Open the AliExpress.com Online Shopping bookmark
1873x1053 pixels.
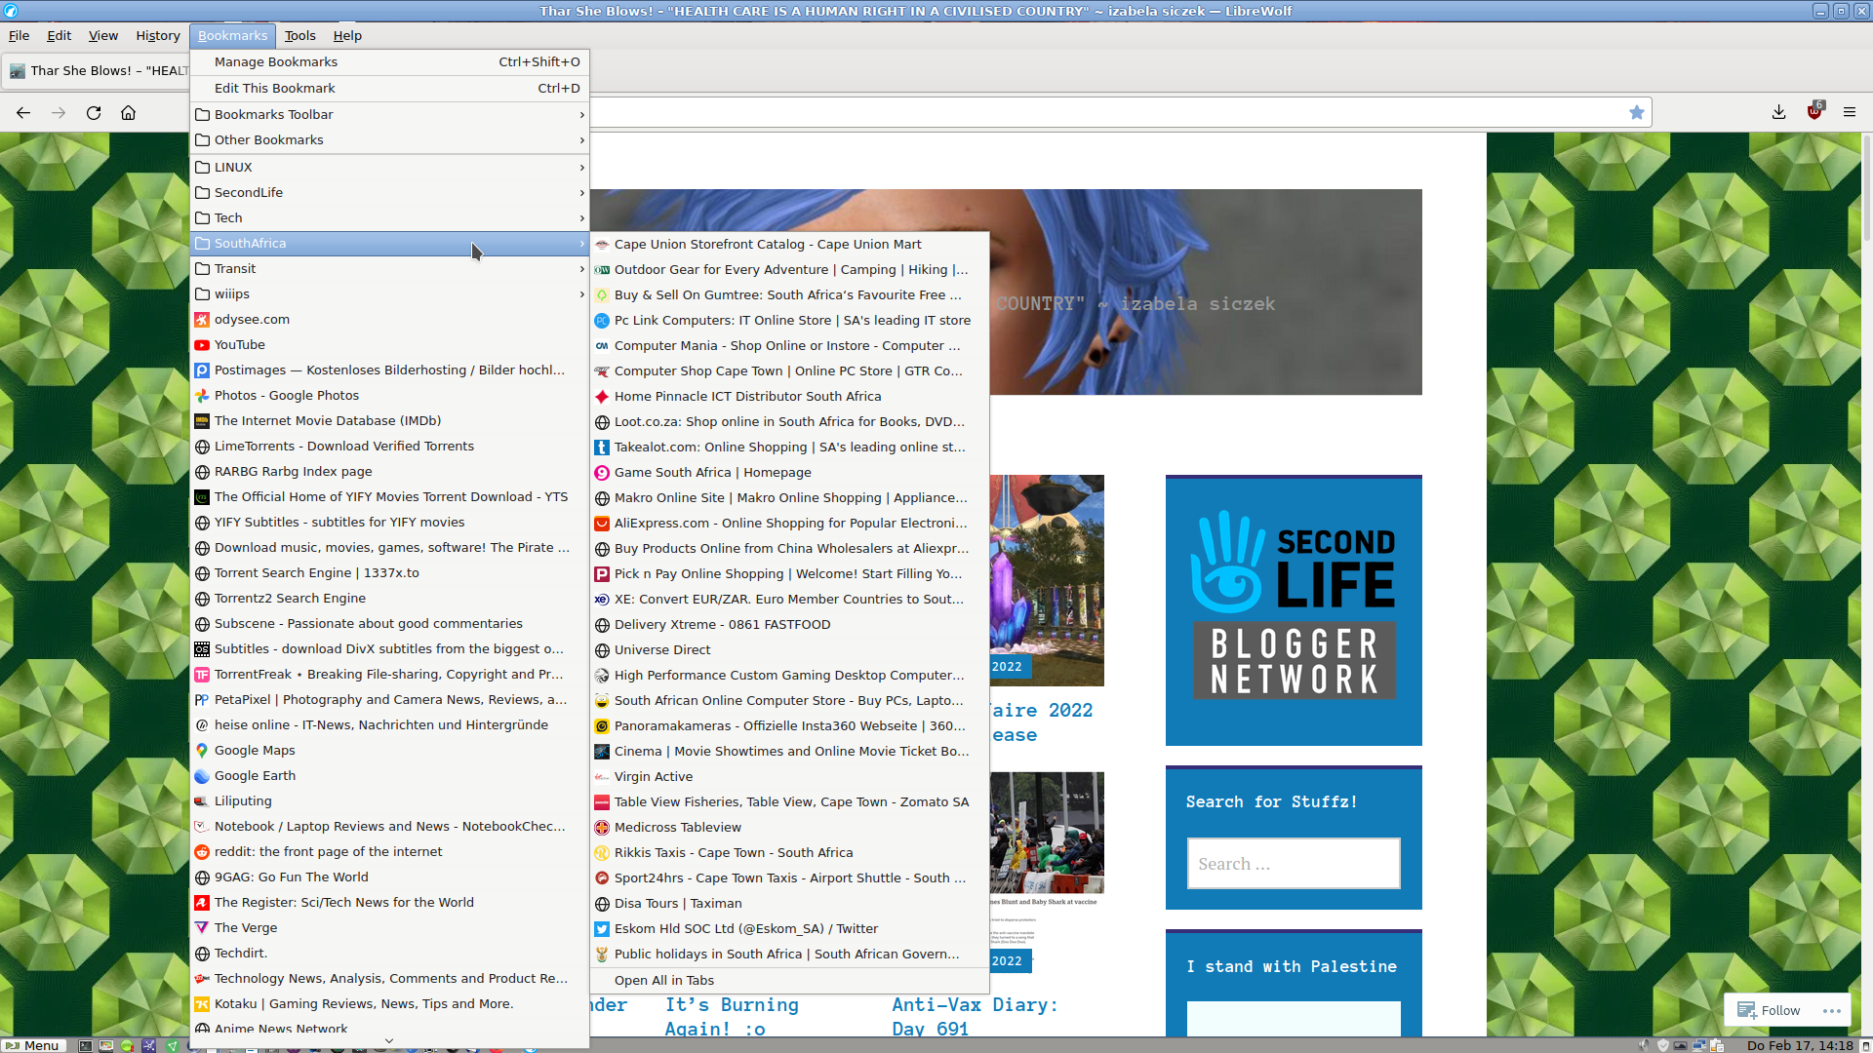click(790, 524)
